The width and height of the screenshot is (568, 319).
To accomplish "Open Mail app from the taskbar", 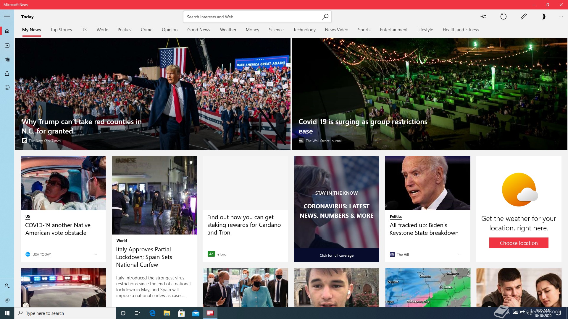I will (196, 313).
